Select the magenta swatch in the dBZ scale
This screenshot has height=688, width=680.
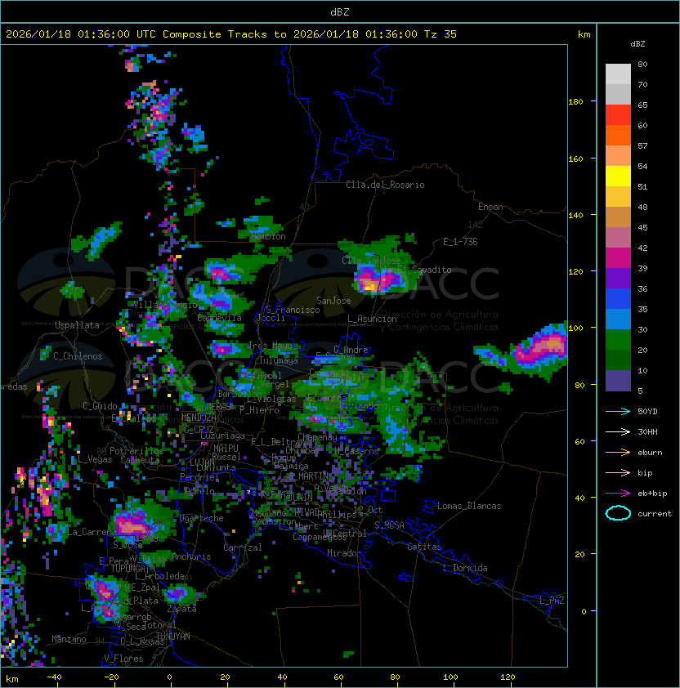618,258
